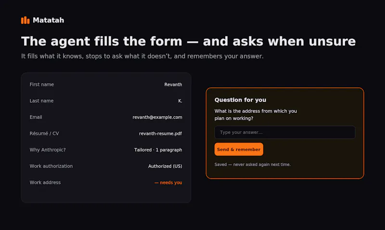Image resolution: width=385 pixels, height=230 pixels.
Task: Open the revanth-resume.pdf file entry
Action: (160, 133)
